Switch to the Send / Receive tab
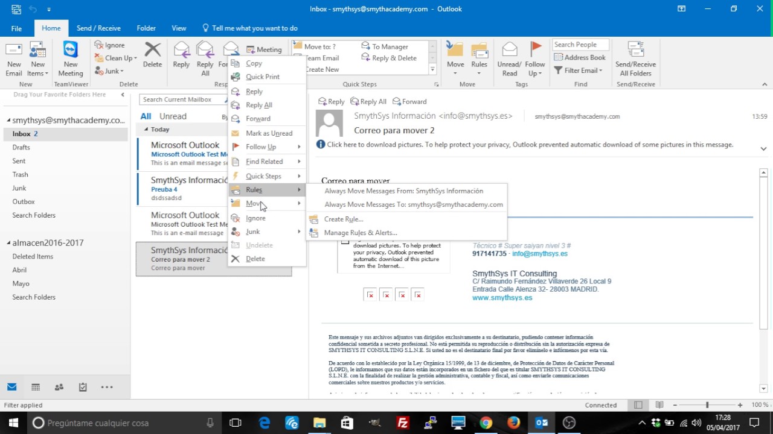This screenshot has width=773, height=434. coord(98,28)
